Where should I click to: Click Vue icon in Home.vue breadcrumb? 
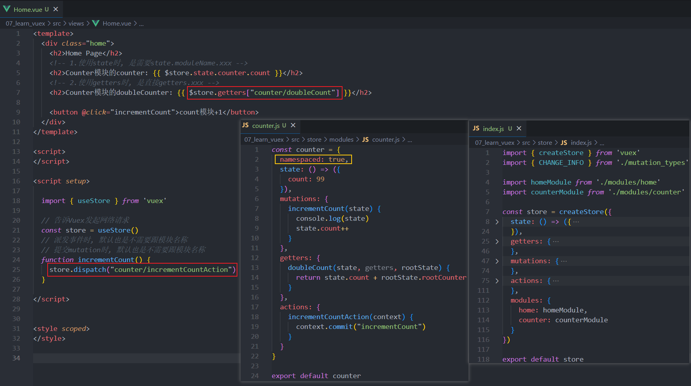click(96, 23)
